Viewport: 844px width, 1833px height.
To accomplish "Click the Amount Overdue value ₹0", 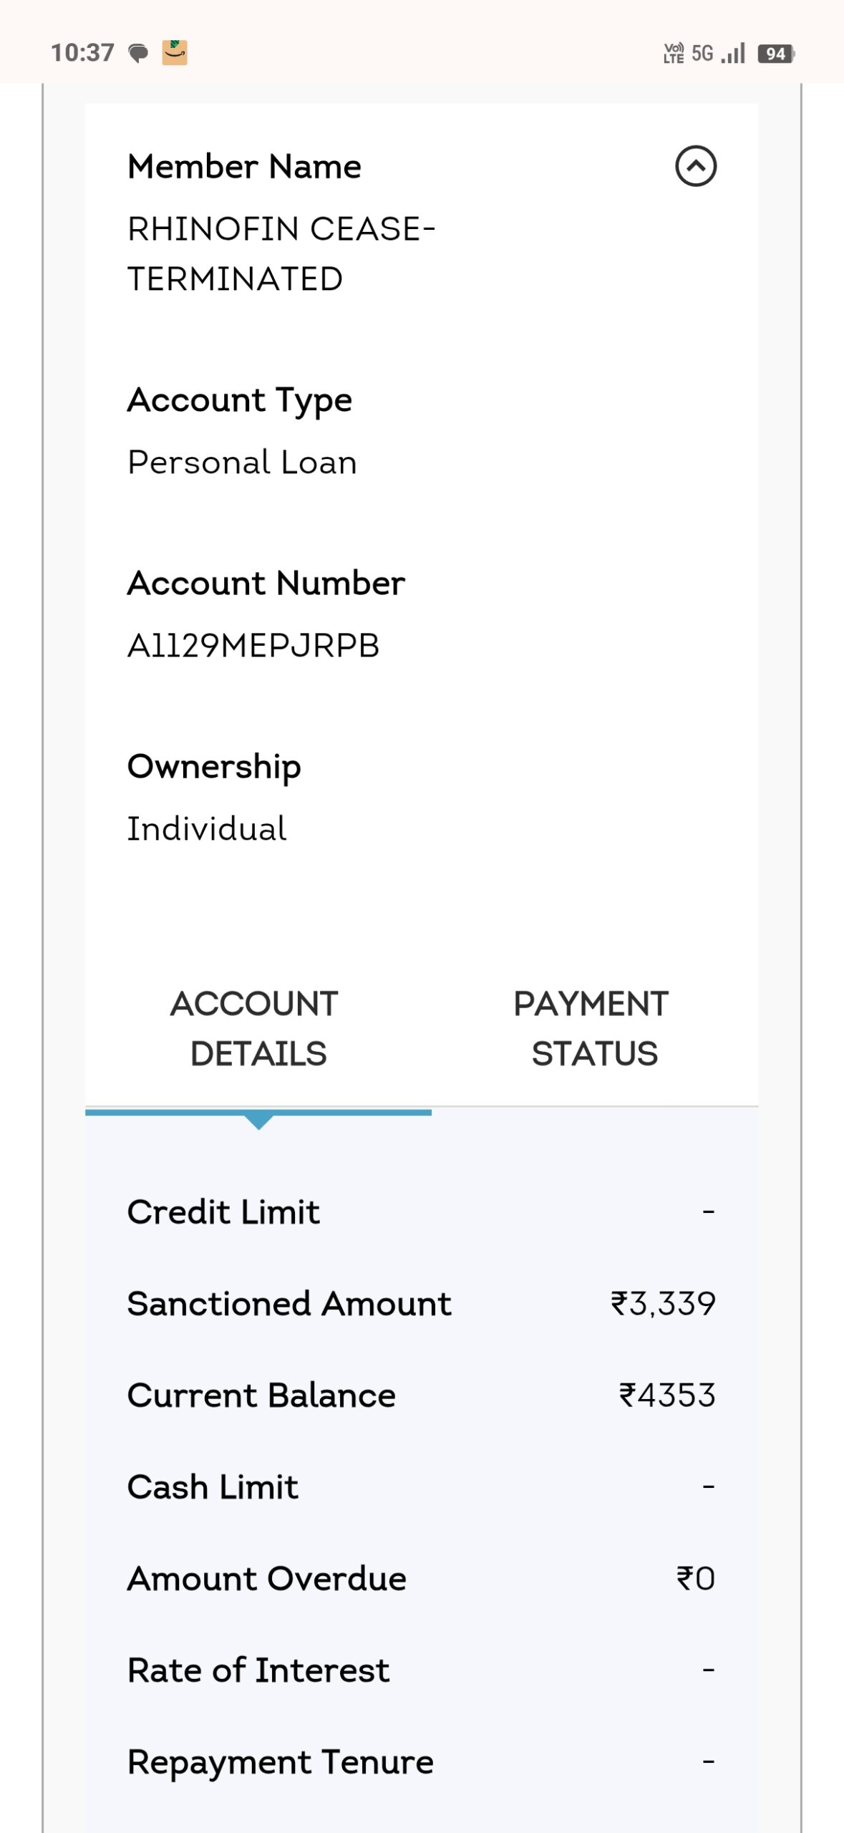I will tap(696, 1578).
